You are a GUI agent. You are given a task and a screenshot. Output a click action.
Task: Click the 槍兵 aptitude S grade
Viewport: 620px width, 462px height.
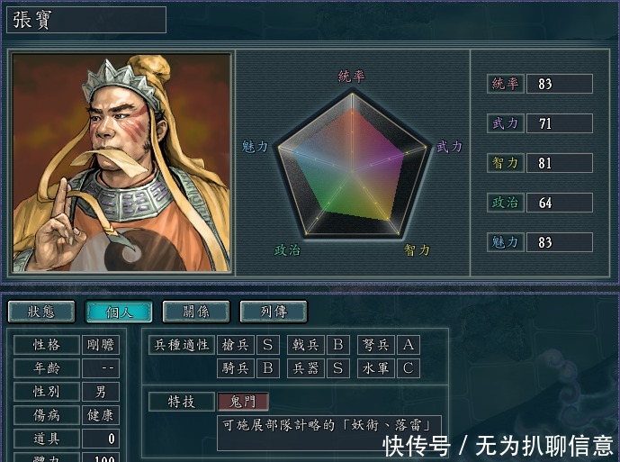[267, 345]
